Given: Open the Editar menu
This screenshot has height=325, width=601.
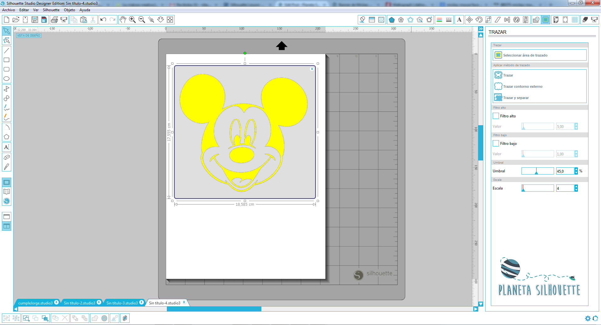Looking at the screenshot, I should (24, 10).
